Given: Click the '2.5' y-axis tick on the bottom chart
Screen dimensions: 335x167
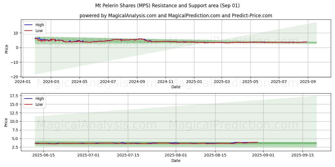Looking at the screenshot, I should 15,147.
